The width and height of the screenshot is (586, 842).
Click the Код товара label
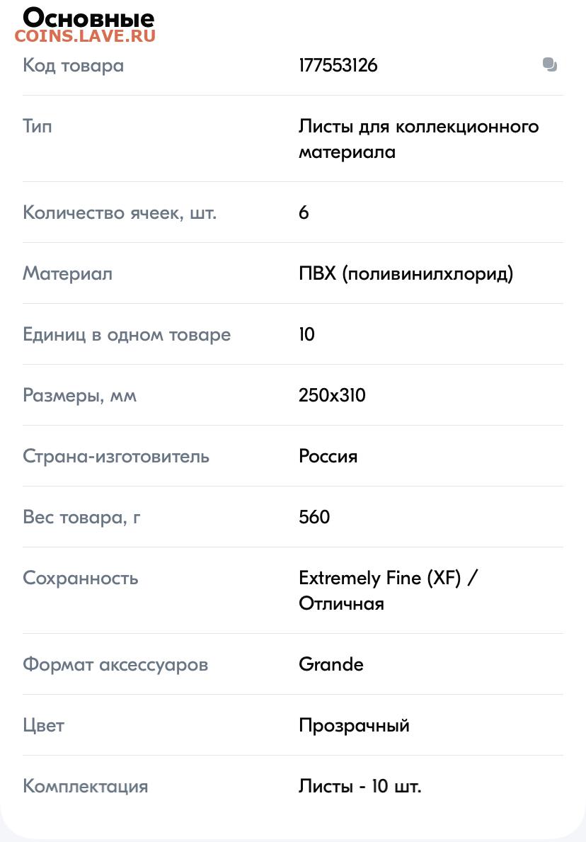74,66
